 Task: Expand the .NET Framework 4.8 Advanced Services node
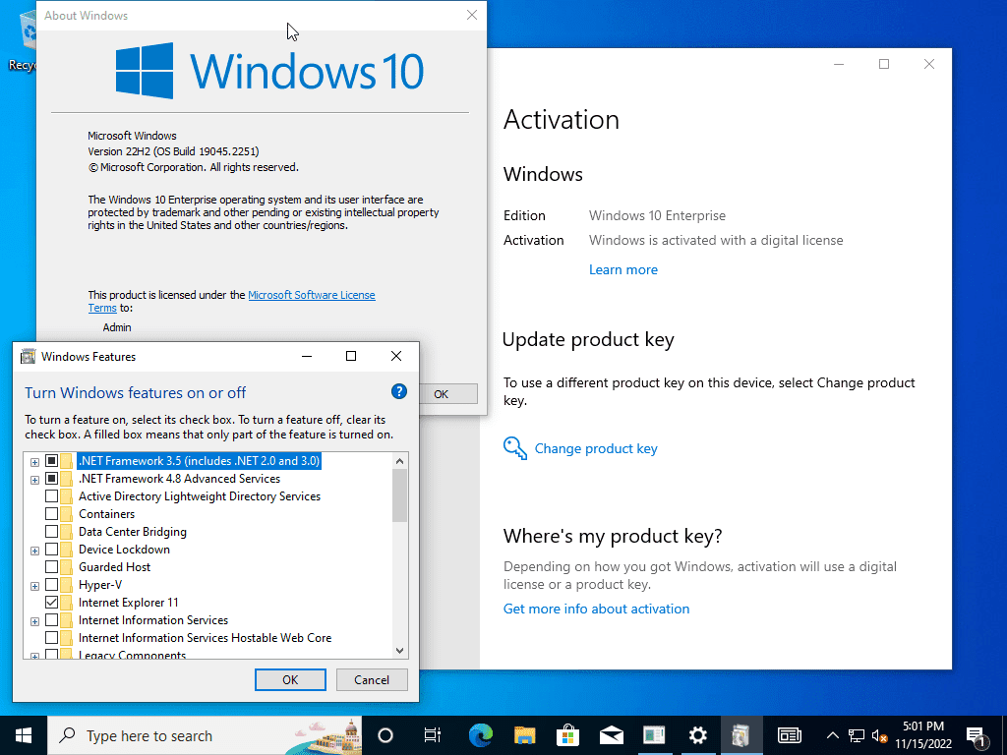click(x=34, y=480)
